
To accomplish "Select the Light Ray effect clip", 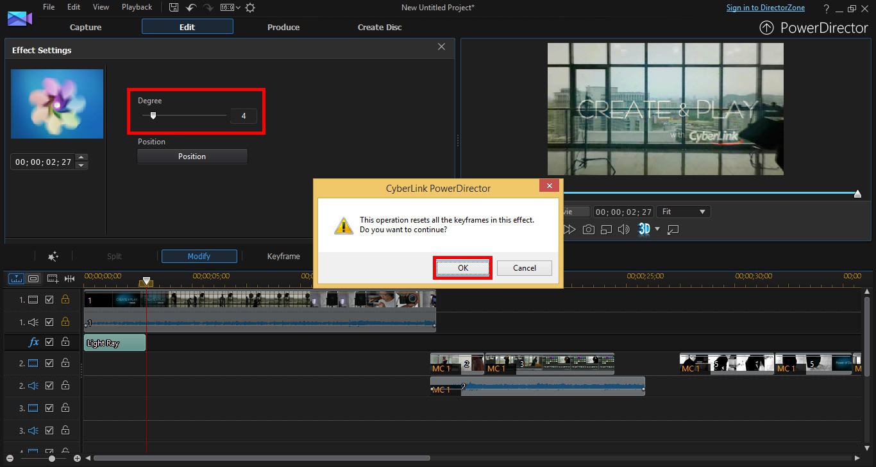I will click(115, 343).
